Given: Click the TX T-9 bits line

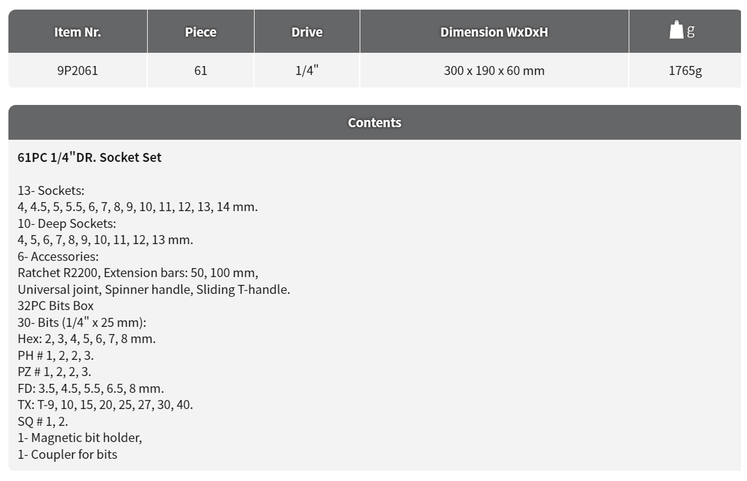Looking at the screenshot, I should click(x=105, y=405).
